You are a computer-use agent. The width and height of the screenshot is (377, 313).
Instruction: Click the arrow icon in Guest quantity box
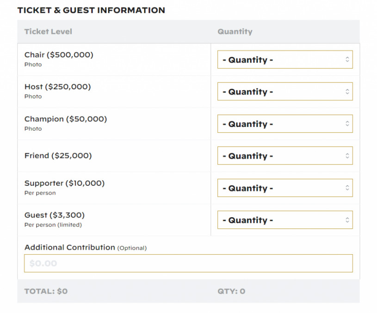coord(347,220)
